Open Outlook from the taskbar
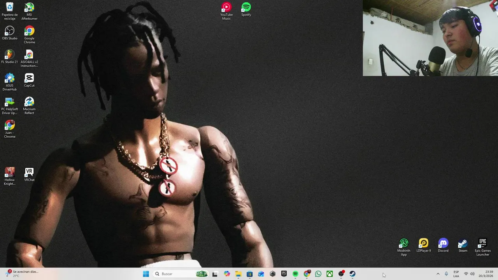Viewport: 498px width, 280px height. coord(261,274)
